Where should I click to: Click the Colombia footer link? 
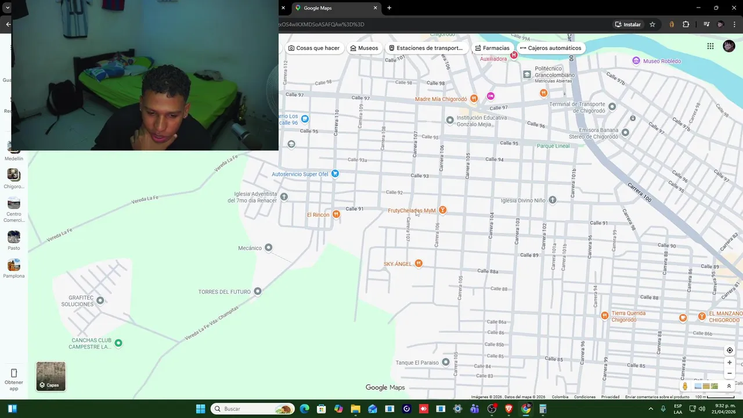click(560, 397)
